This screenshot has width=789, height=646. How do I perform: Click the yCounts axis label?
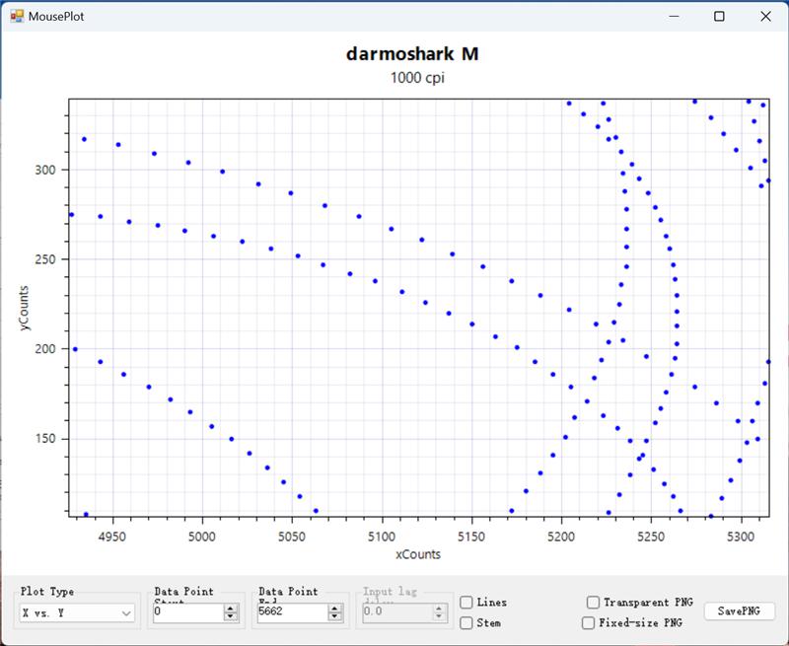pyautogui.click(x=26, y=308)
